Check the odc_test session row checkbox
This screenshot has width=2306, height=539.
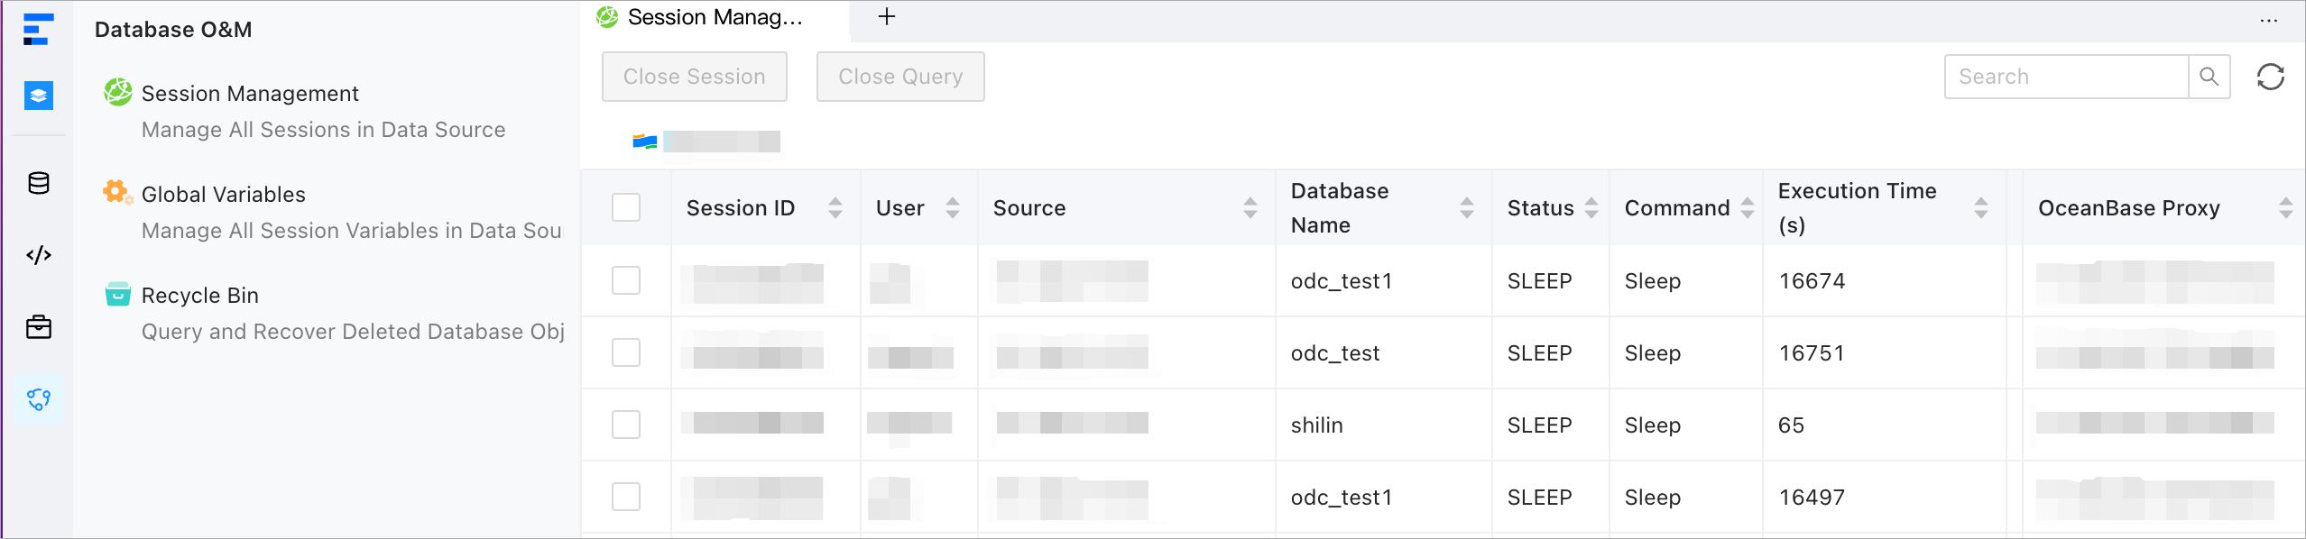point(626,352)
